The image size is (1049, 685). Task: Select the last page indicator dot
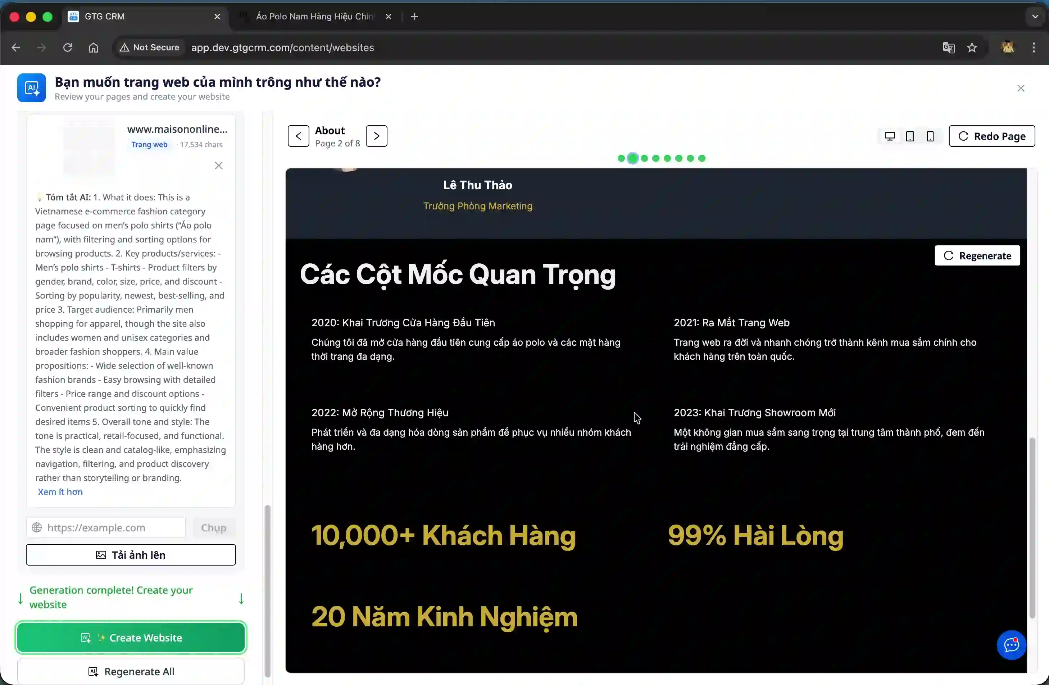[702, 158]
